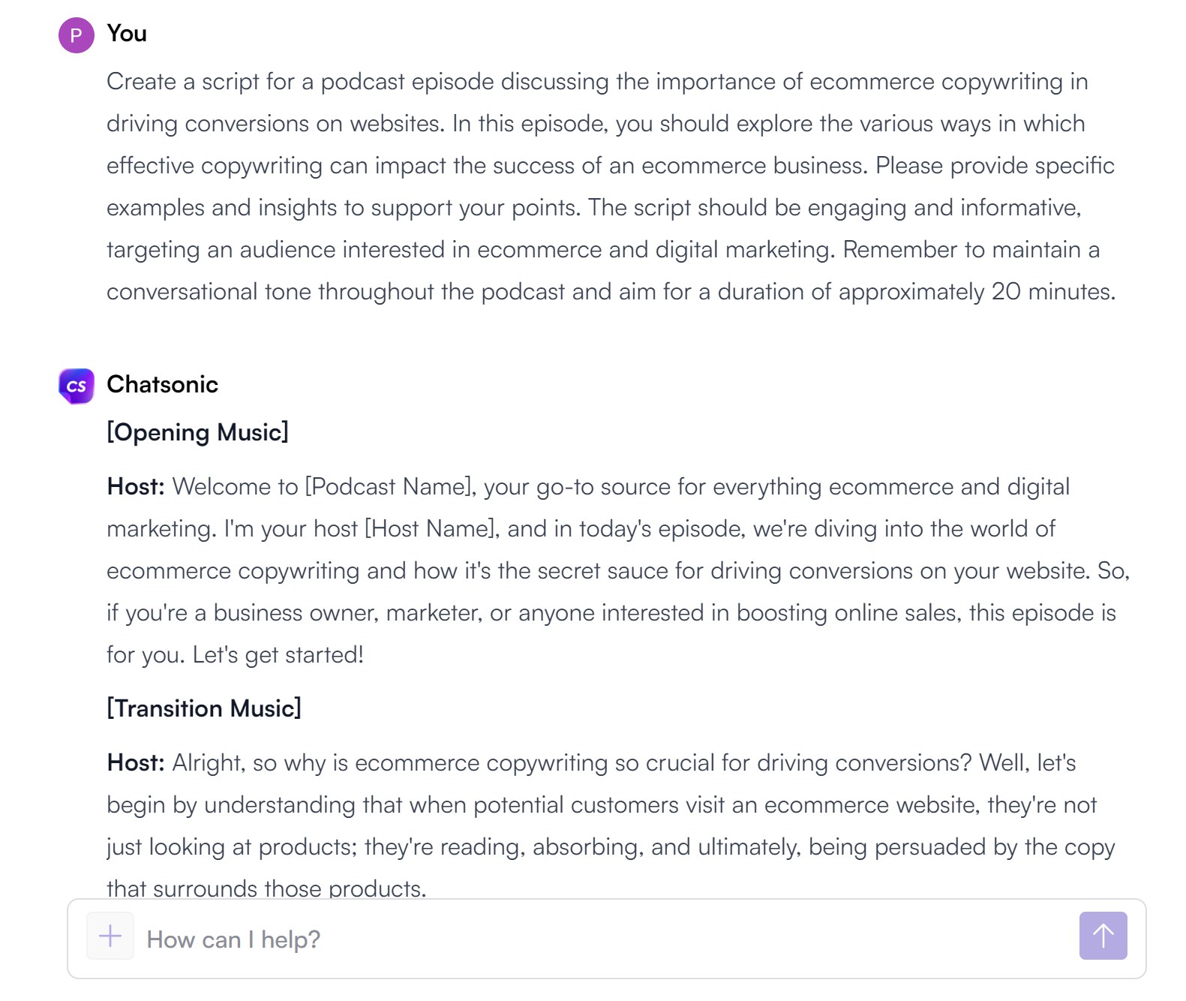Click the '[Opening Music]' heading
The image size is (1186, 1001).
[x=197, y=432]
